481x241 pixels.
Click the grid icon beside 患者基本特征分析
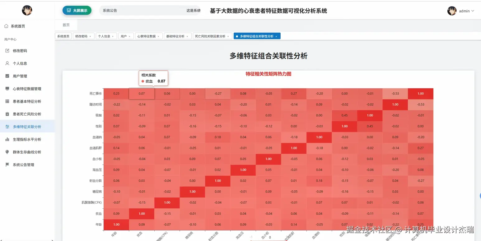click(x=7, y=101)
